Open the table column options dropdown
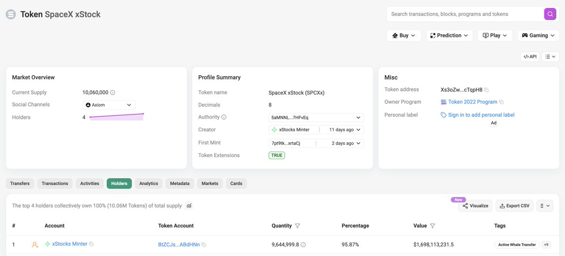 544,206
